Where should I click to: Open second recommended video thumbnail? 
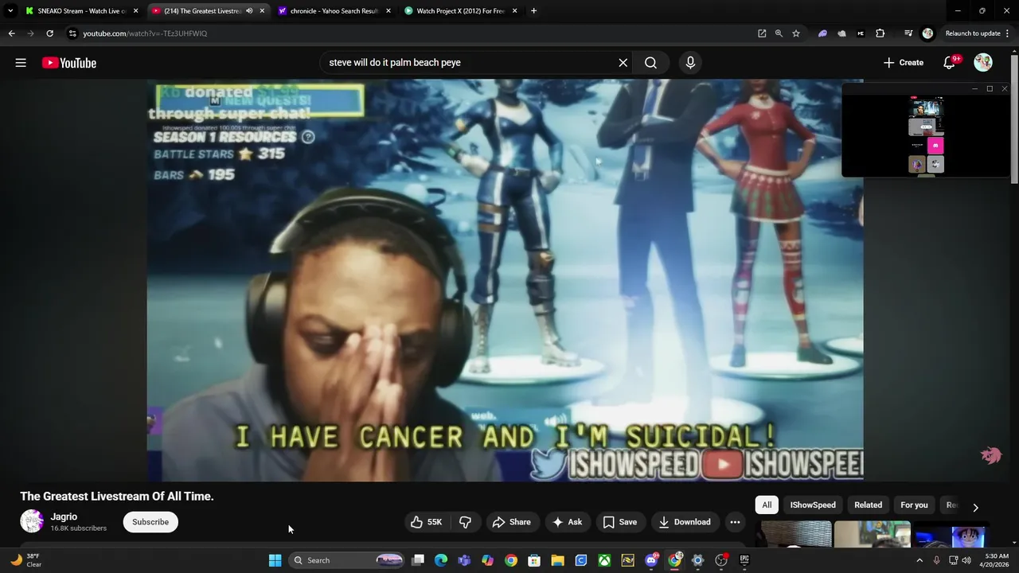[x=873, y=534]
